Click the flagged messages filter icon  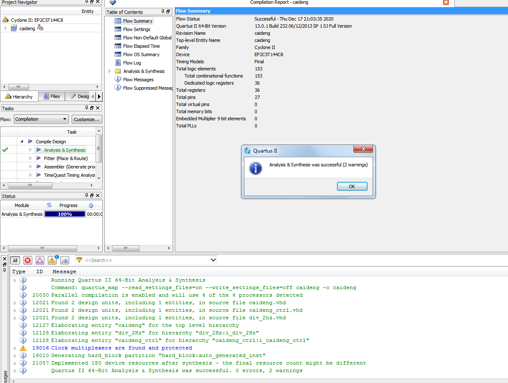tap(65, 260)
